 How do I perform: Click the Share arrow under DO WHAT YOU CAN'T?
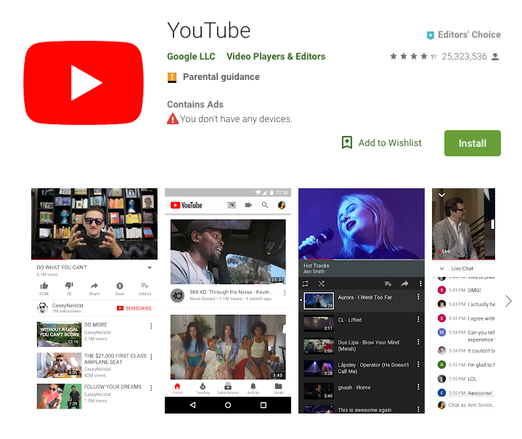pyautogui.click(x=94, y=286)
